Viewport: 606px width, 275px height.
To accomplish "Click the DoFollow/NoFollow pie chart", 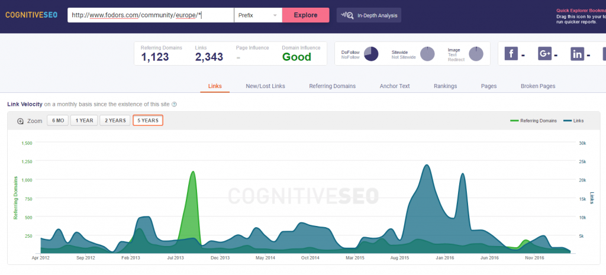I will pos(371,54).
